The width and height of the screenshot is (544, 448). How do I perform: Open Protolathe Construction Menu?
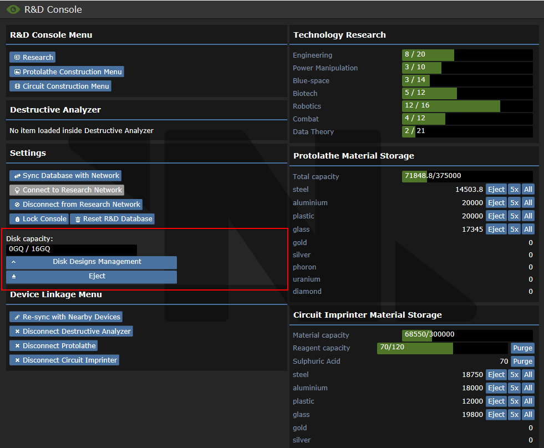click(67, 72)
